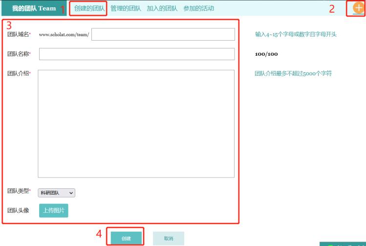Go to the 加入的团队 tab
The width and height of the screenshot is (366, 246).
point(162,8)
